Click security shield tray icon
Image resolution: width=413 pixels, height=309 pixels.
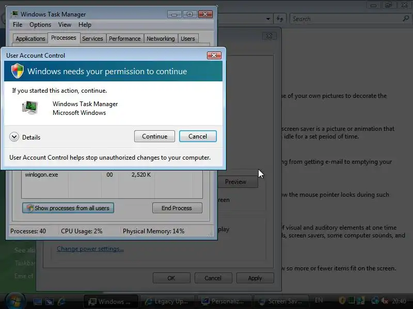(x=342, y=300)
